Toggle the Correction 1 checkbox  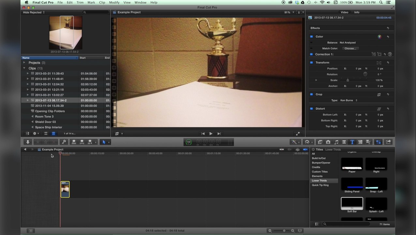(x=311, y=54)
